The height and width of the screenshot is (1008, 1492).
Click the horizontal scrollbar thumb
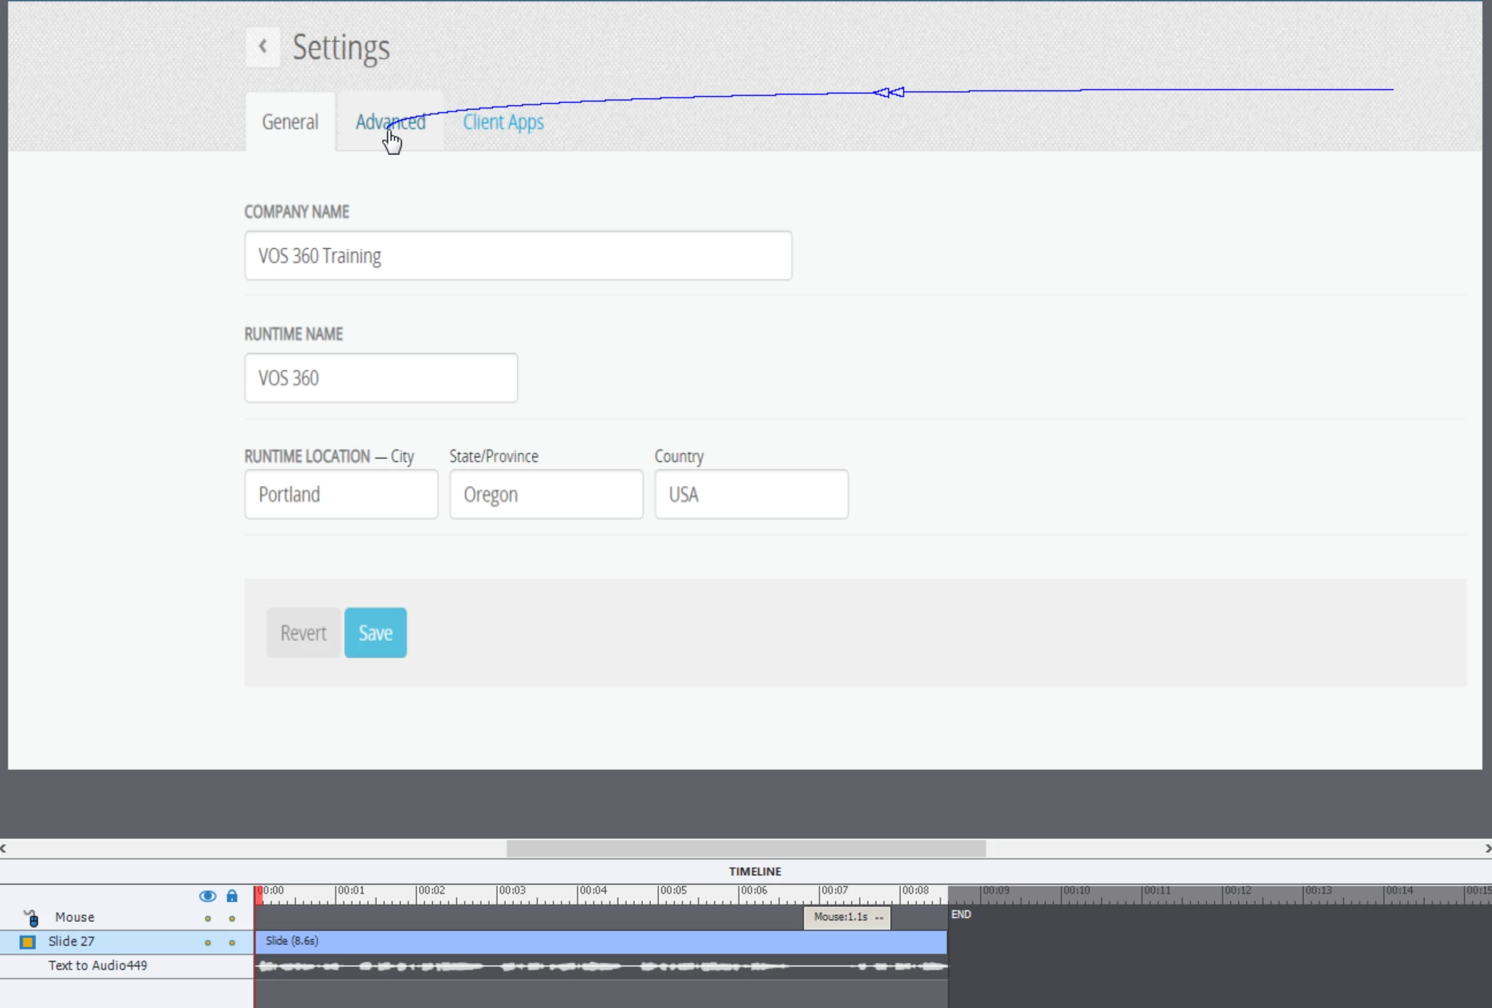746,848
